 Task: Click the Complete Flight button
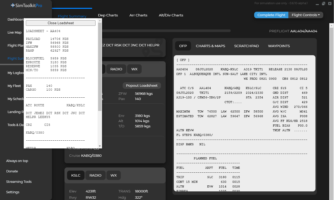[271, 15]
